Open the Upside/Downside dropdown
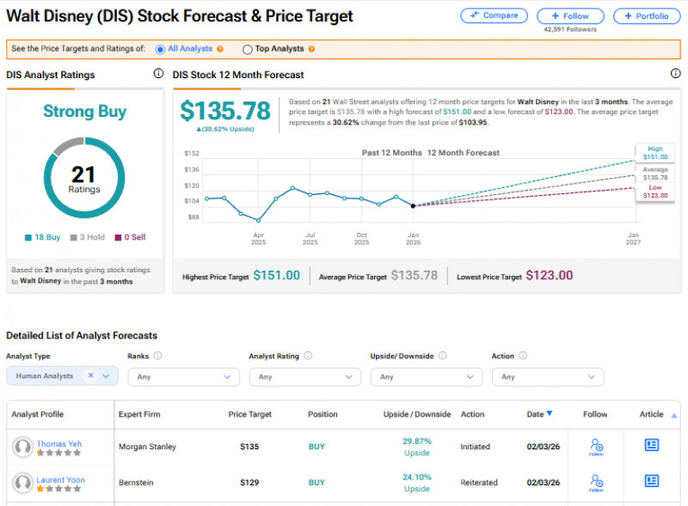688x506 pixels. tap(427, 376)
